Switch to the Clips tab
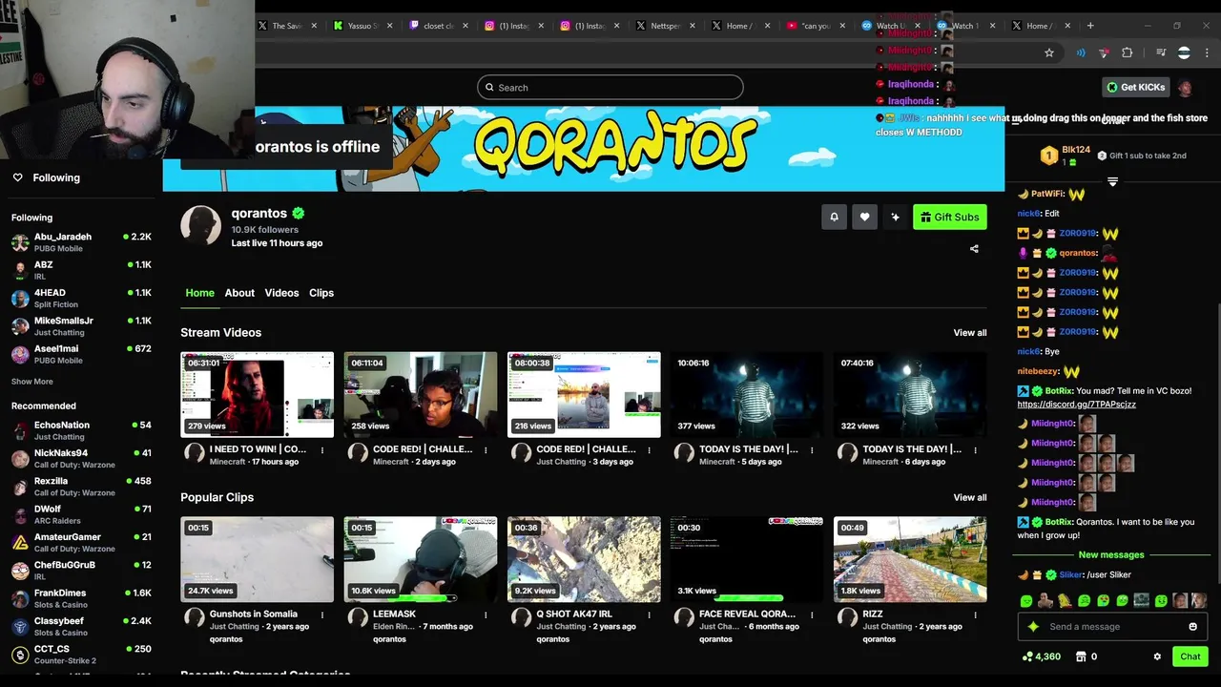The height and width of the screenshot is (687, 1221). coord(321,293)
